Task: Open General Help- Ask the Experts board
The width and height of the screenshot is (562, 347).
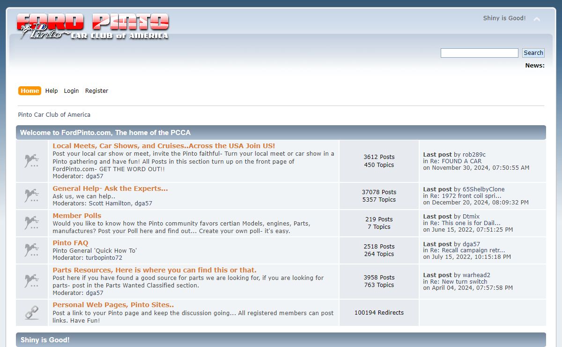Action: tap(110, 189)
